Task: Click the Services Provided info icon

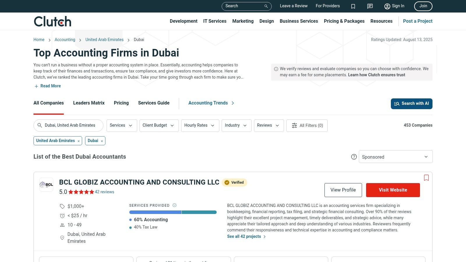Action: click(174, 205)
